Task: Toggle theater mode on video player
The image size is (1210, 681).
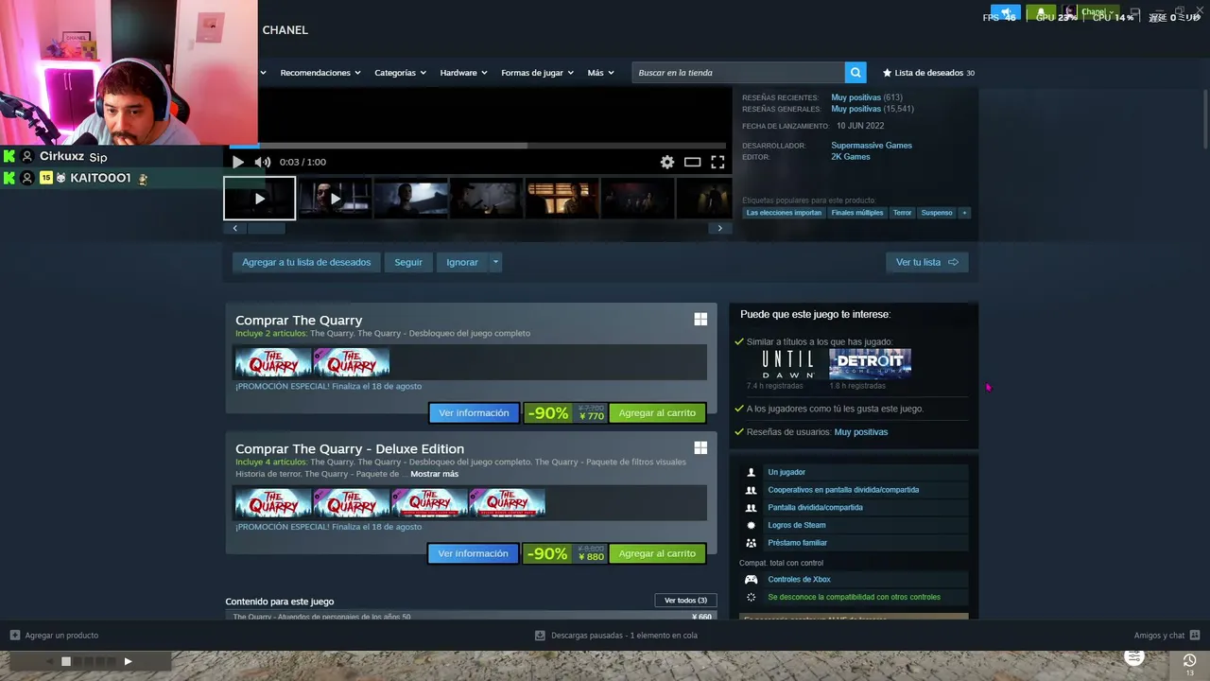Action: (693, 162)
